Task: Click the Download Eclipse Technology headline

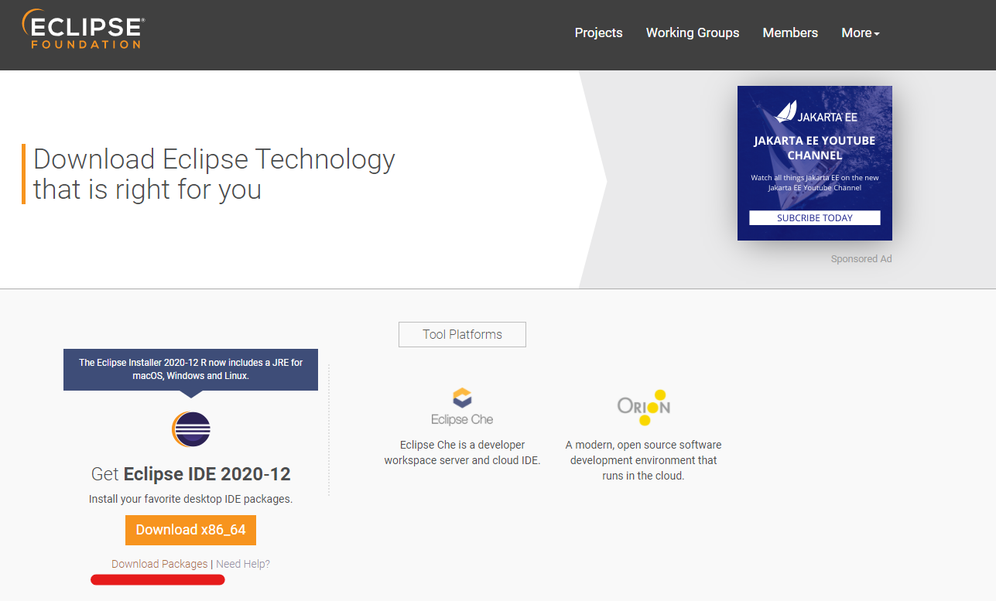Action: 214,174
